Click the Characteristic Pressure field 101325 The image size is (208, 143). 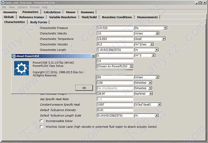pos(115,28)
